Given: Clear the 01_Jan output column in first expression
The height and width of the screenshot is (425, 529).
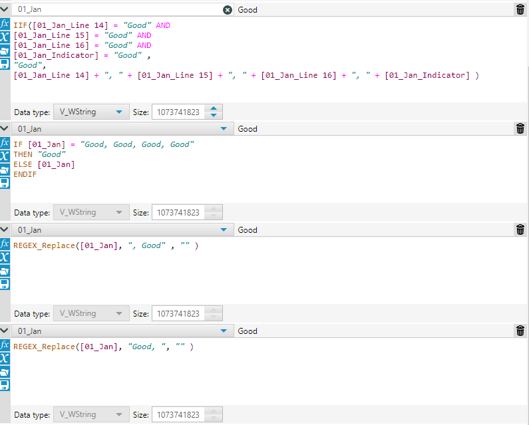Looking at the screenshot, I should [228, 10].
